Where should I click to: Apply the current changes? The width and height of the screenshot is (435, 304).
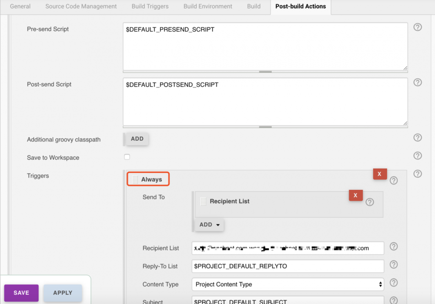[62, 293]
